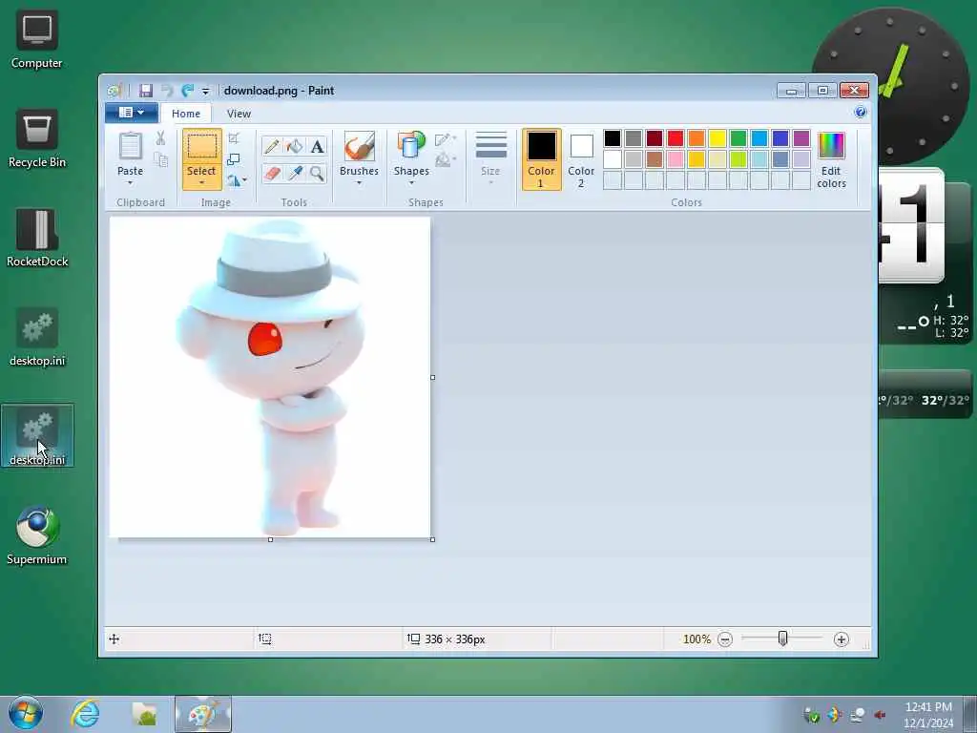Click the Cut scissors icon
The image size is (977, 733).
point(160,138)
